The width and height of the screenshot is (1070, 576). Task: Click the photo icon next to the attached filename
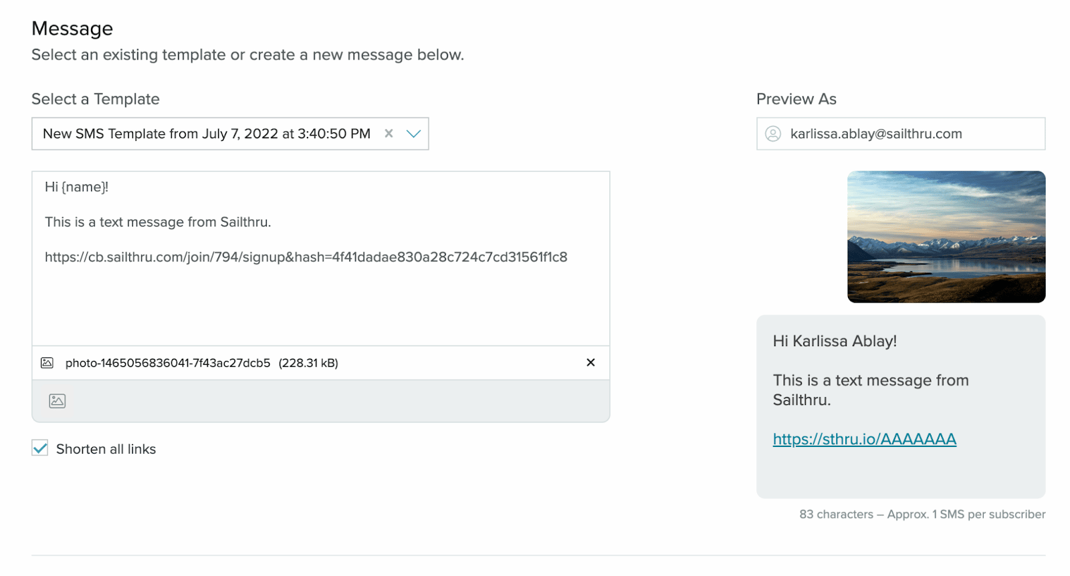pos(46,363)
